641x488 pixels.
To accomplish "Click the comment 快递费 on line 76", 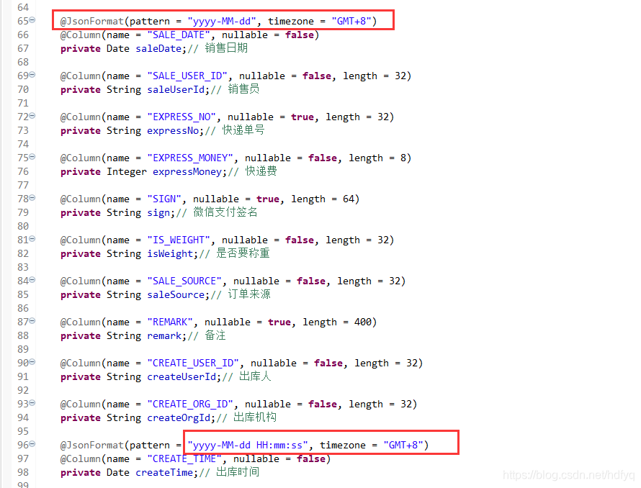I will pos(261,171).
